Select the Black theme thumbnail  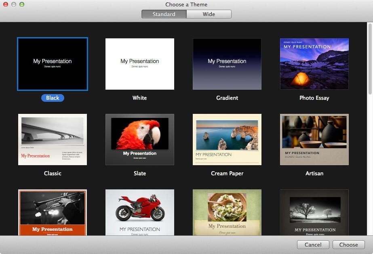pyautogui.click(x=53, y=64)
